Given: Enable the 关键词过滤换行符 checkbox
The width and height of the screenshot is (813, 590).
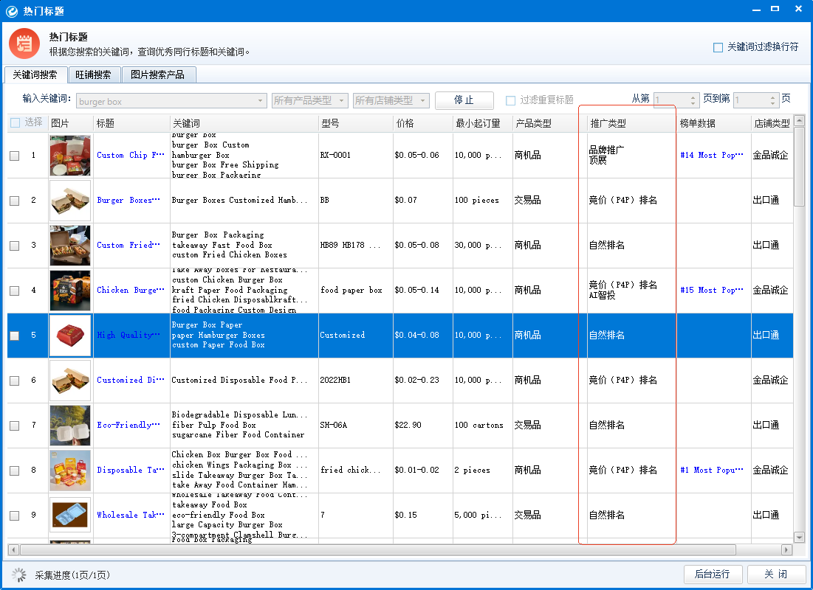Looking at the screenshot, I should (x=717, y=47).
